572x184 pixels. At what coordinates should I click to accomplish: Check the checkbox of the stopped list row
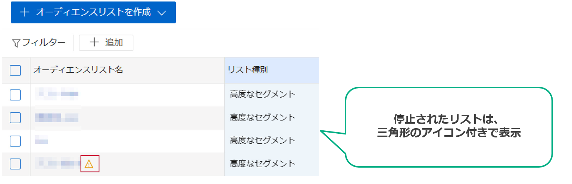pos(15,164)
